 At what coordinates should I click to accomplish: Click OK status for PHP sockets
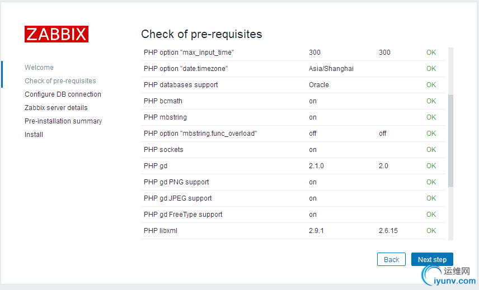click(431, 150)
